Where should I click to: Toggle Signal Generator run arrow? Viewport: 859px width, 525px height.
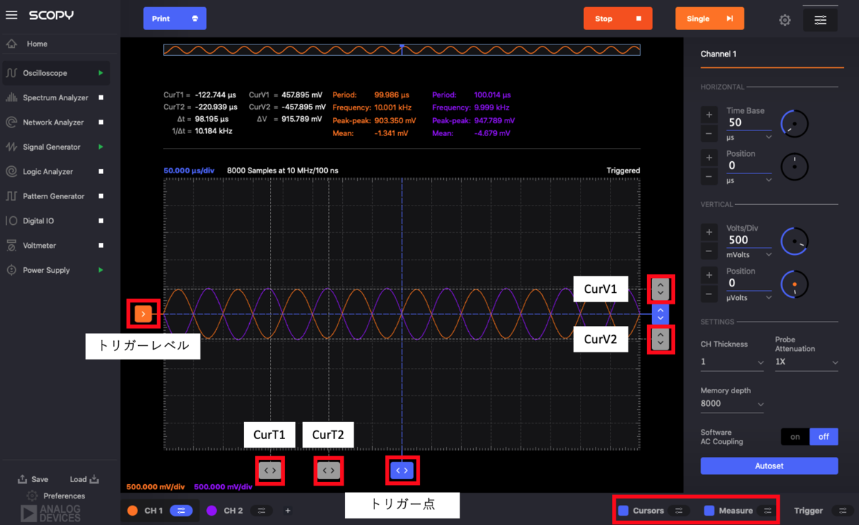pos(101,147)
